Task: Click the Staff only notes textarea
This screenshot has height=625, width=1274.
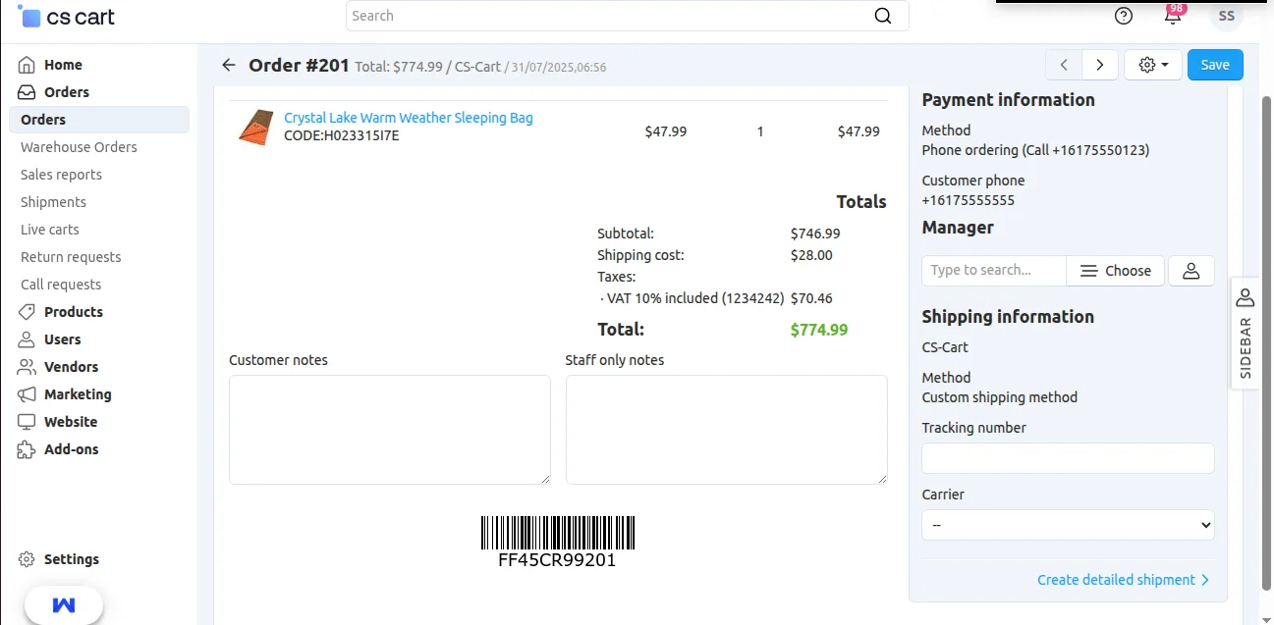Action: click(726, 429)
